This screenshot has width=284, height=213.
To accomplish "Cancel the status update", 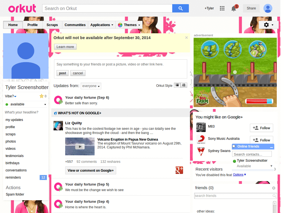I will click(x=78, y=73).
